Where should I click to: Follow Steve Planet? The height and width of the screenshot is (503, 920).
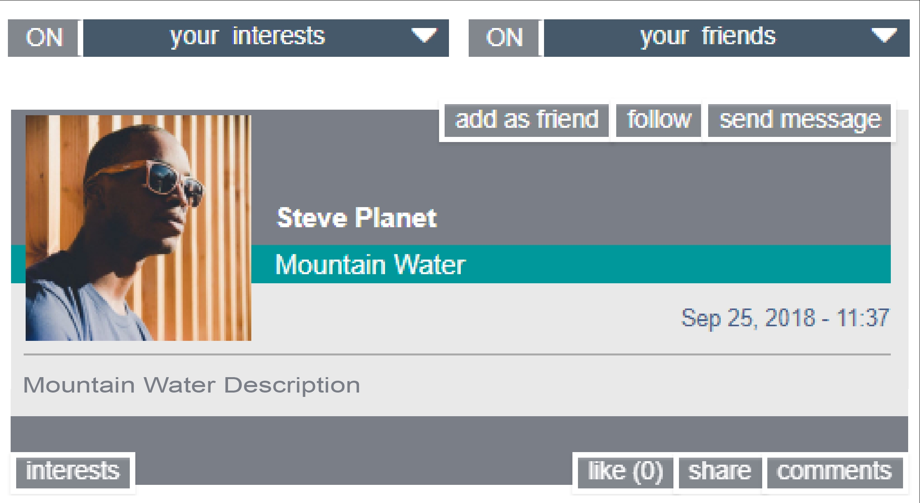tap(658, 120)
